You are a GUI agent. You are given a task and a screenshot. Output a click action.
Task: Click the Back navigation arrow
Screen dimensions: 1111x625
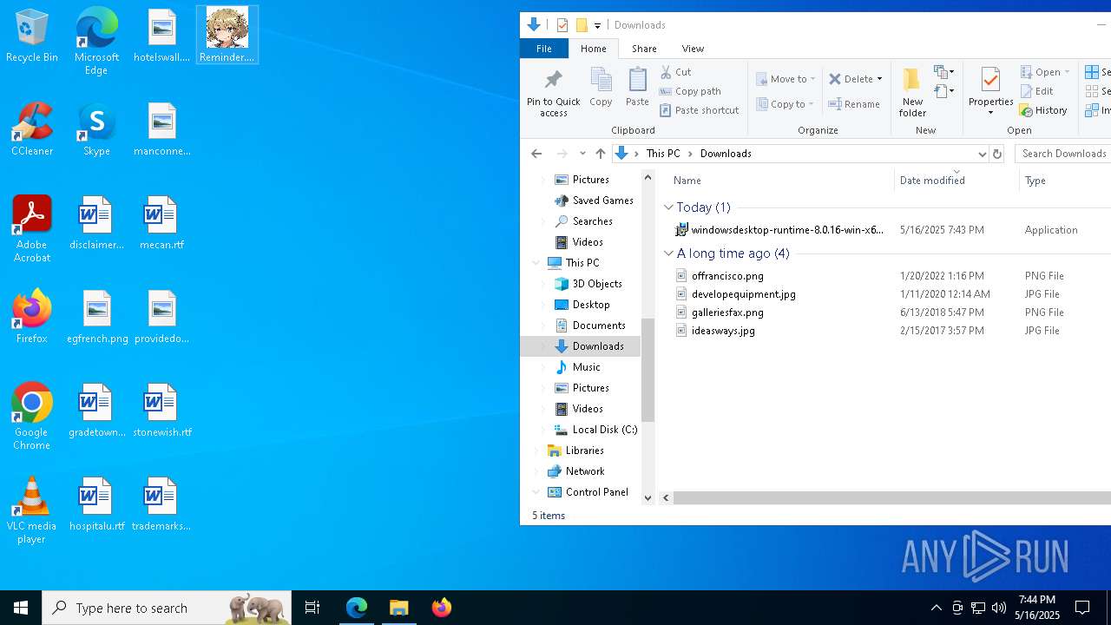(x=536, y=154)
